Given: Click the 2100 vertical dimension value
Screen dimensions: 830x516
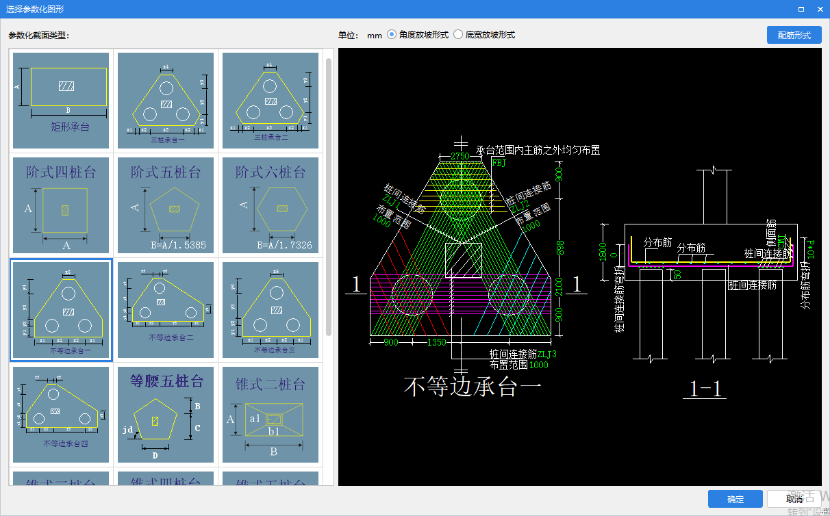Looking at the screenshot, I should tap(559, 287).
